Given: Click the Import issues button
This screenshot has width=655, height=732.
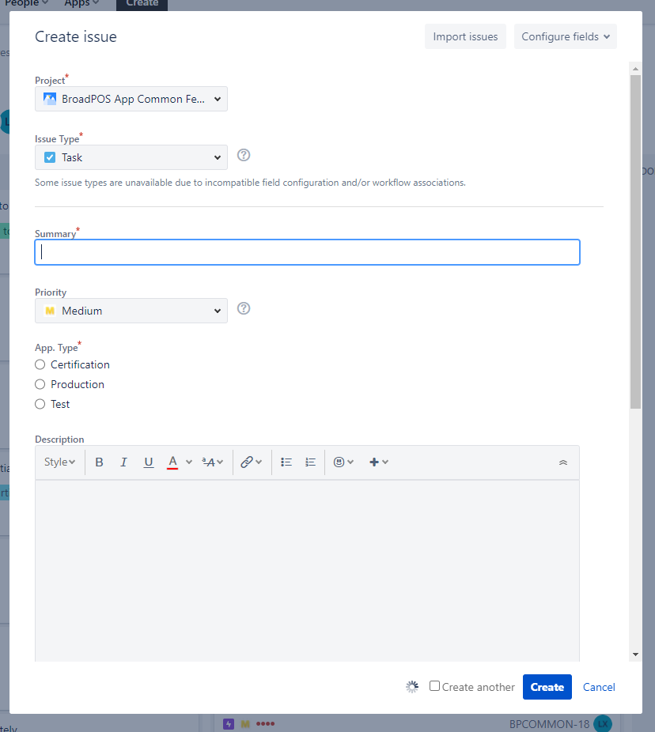Looking at the screenshot, I should [x=465, y=36].
